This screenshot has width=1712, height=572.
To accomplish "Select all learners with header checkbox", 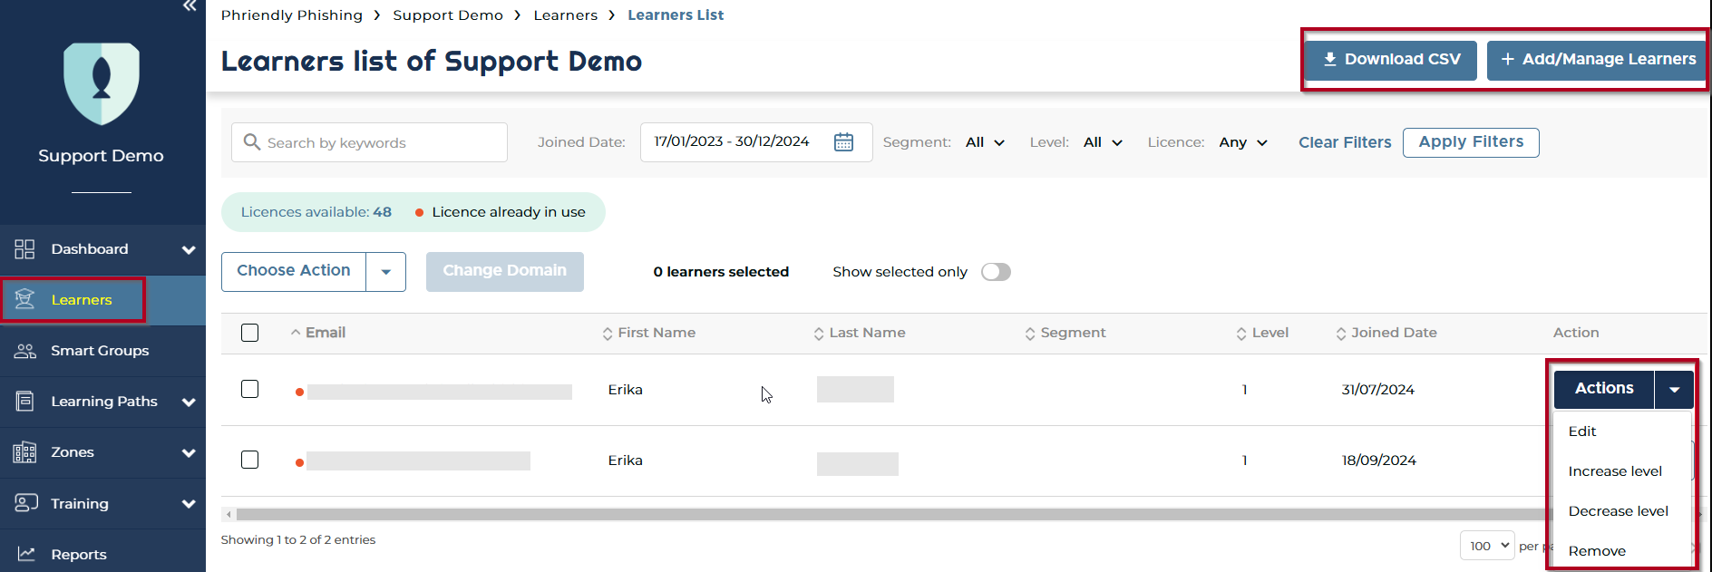I will click(250, 333).
